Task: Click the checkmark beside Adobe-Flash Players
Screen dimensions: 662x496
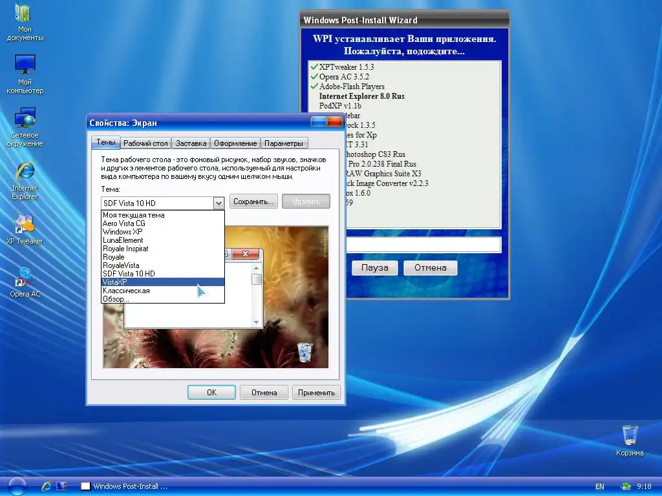Action: [314, 86]
